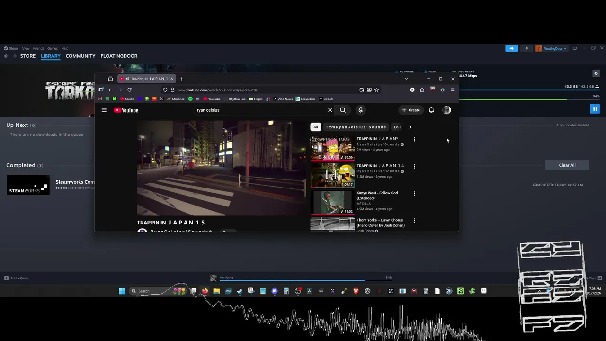Go to the Steam STORE tab

tap(28, 56)
